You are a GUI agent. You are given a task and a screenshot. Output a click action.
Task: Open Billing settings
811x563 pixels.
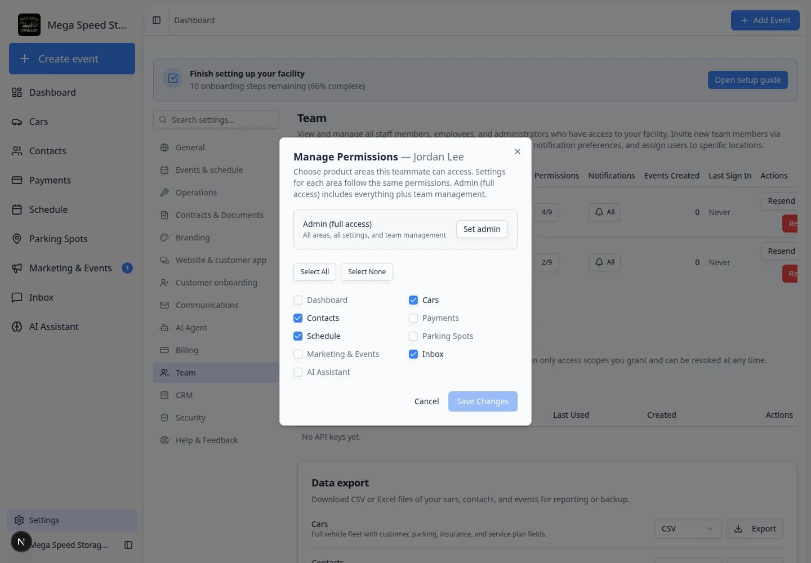(x=216, y=350)
